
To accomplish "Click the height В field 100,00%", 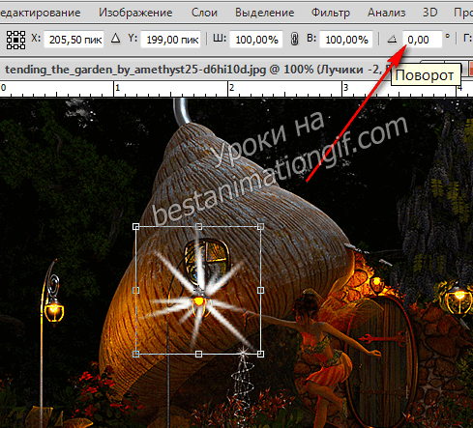I will pyautogui.click(x=346, y=40).
